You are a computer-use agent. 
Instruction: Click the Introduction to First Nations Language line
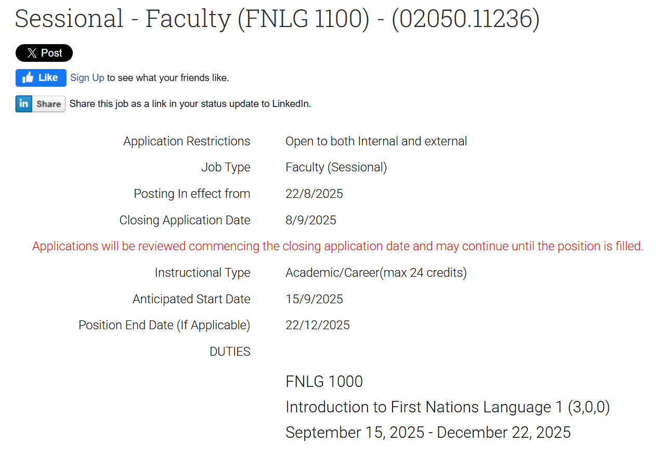pos(447,407)
